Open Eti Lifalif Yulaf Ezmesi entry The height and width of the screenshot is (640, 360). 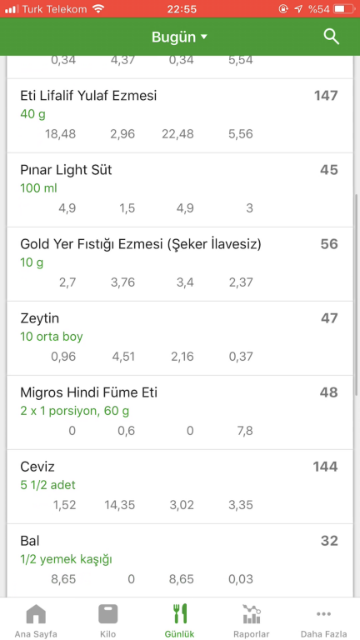pos(180,116)
